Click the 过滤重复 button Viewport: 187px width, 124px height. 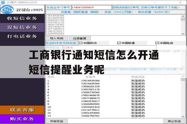click(x=79, y=38)
